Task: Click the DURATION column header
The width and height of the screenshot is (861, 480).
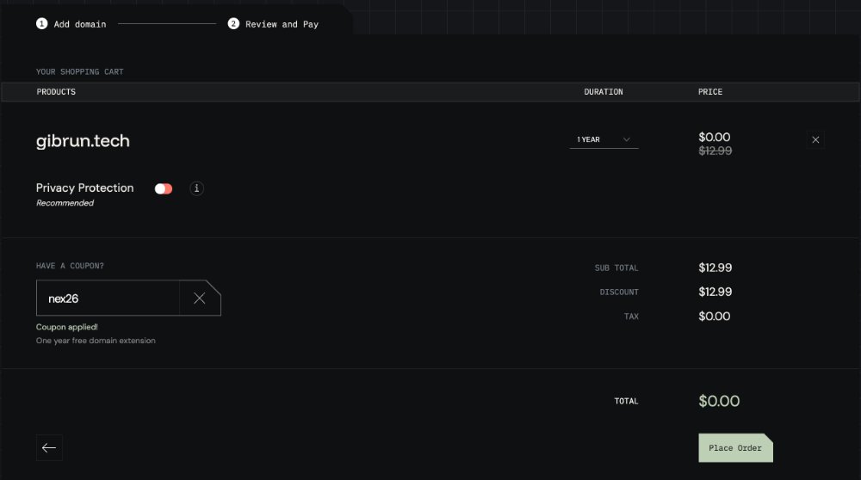Action: [x=604, y=91]
